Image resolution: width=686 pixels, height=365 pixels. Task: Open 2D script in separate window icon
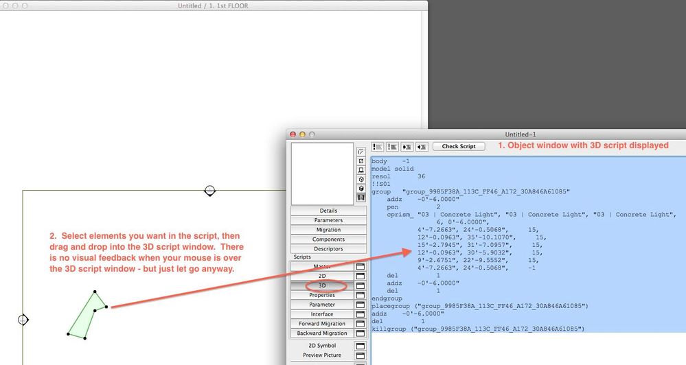(360, 276)
